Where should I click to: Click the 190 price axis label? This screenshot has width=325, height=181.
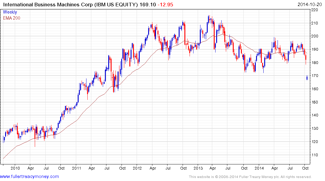point(315,49)
